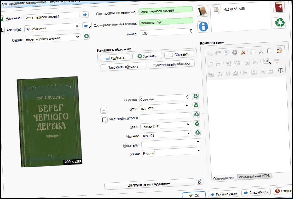The image size is (293, 199).
Task: Select the Обычный вид tab
Action: 224,178
